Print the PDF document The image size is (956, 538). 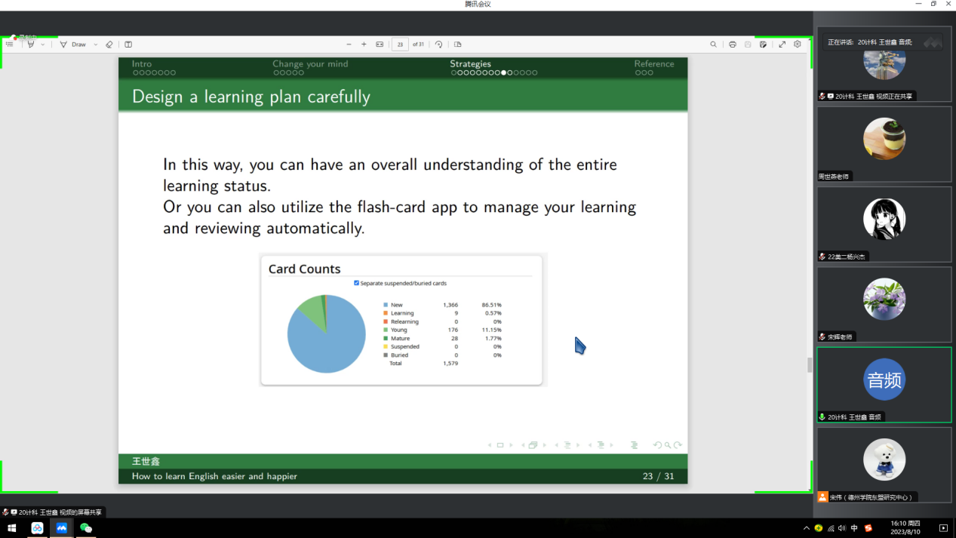(x=732, y=45)
